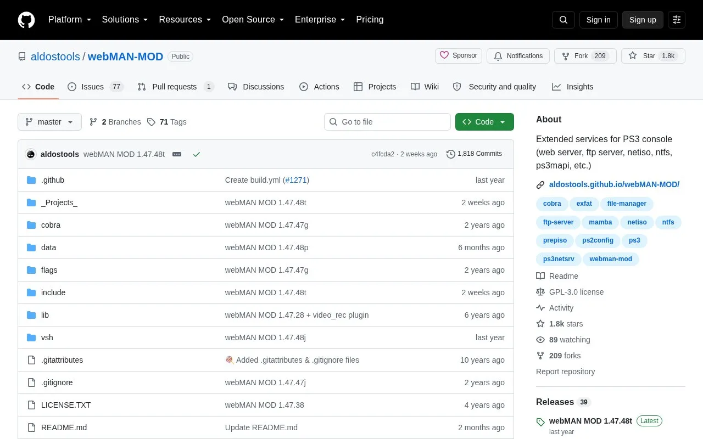Image resolution: width=703 pixels, height=439 pixels.
Task: Click the aldostools avatar in latest commit bar
Action: [x=31, y=154]
